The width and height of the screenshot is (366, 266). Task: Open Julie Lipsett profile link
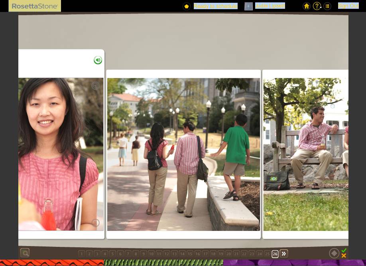[270, 6]
